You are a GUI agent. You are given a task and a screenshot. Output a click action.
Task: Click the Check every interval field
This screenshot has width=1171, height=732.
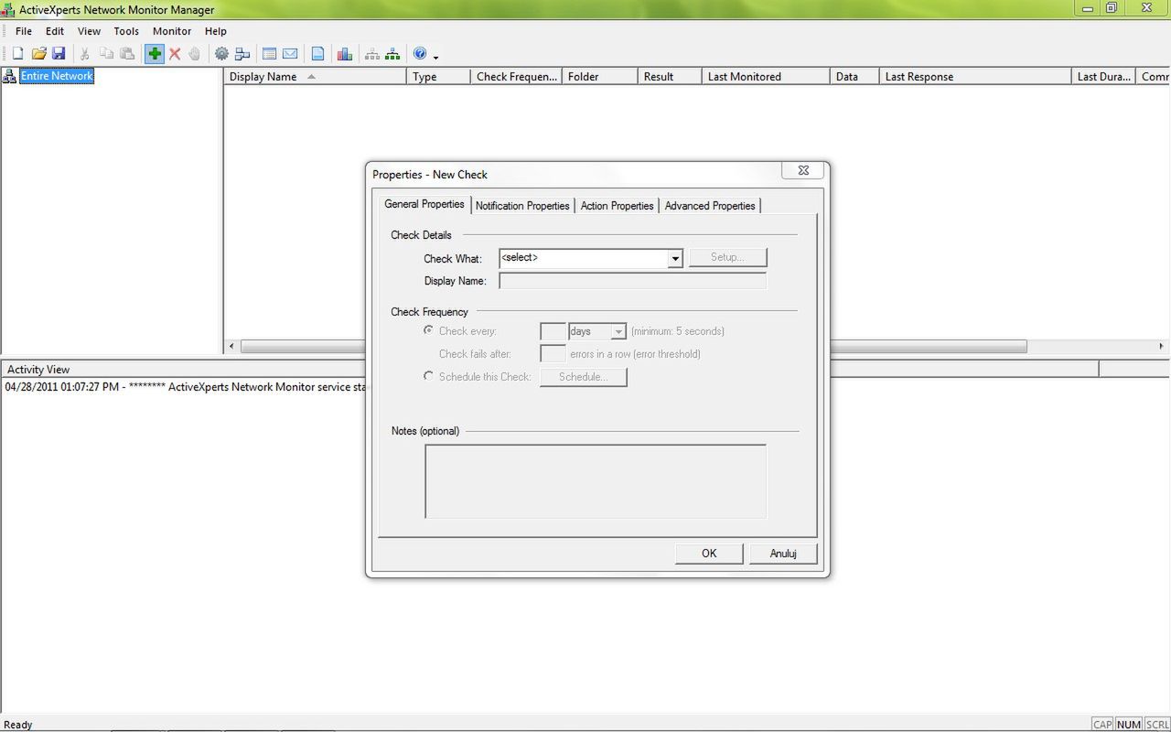tap(553, 331)
